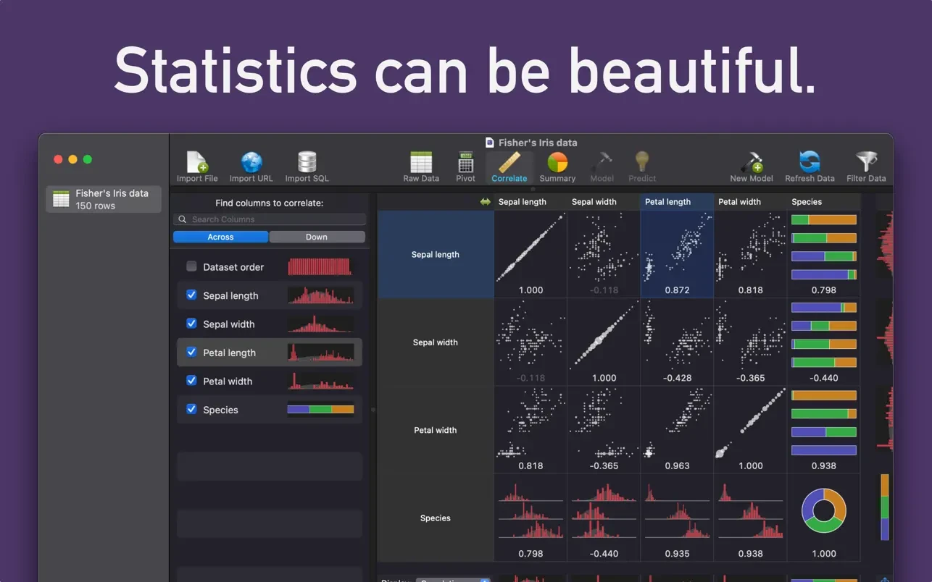Select Fisher's Iris data in sidebar

click(104, 199)
